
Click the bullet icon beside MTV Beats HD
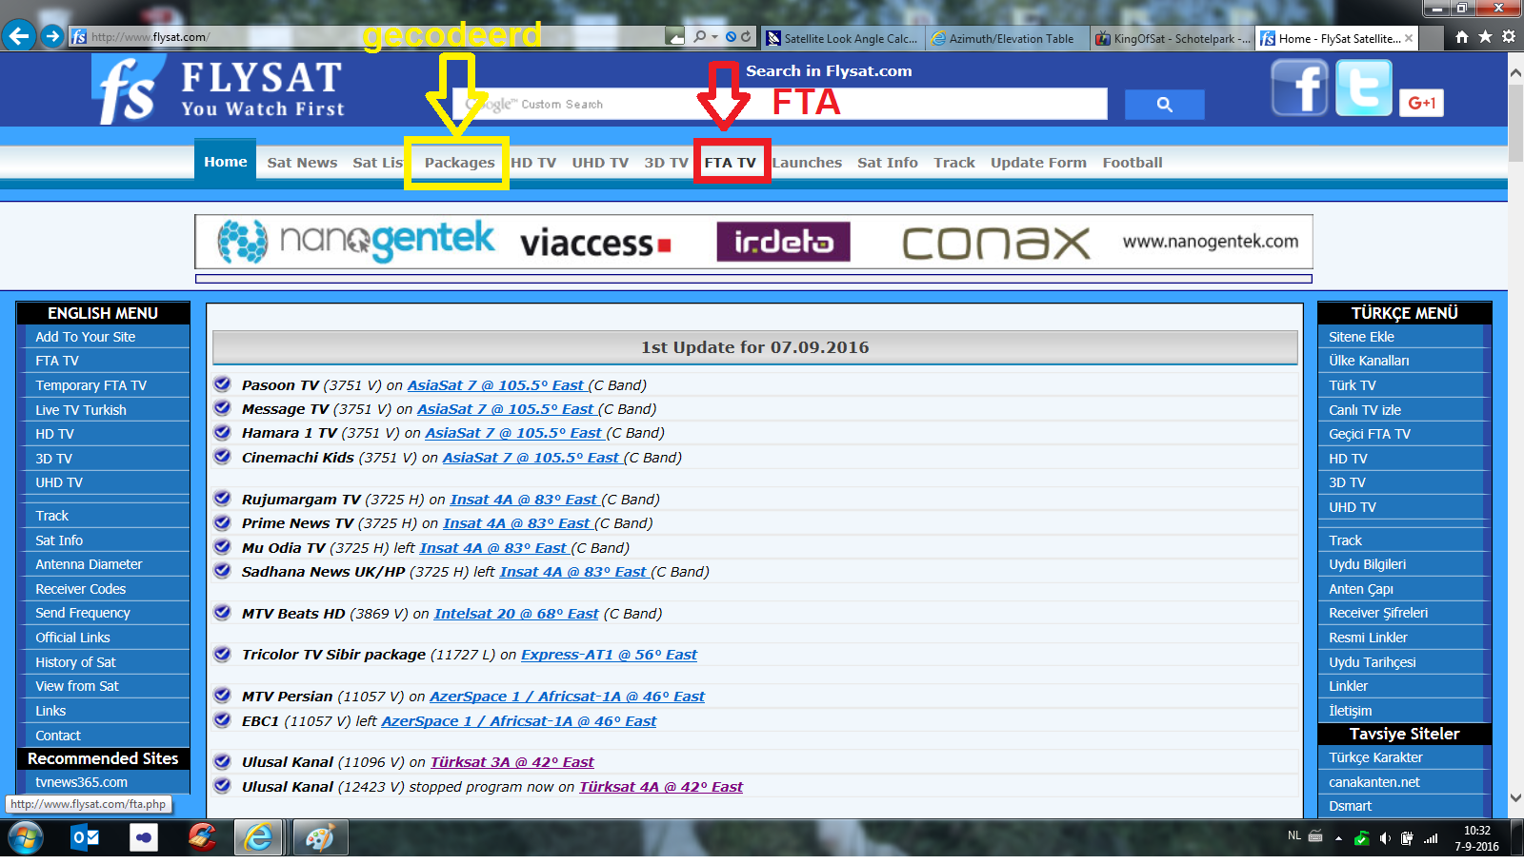click(222, 613)
